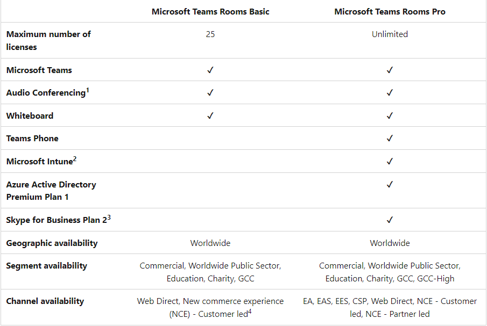
Task: Click the Geographic availability row label
Action: (52, 243)
